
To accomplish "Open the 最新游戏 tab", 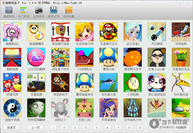I will point(9,12).
